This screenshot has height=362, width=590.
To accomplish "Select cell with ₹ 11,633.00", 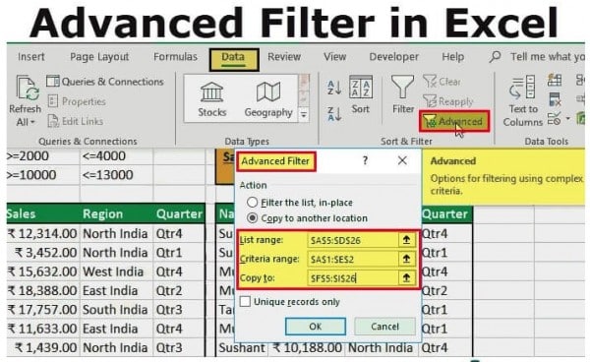I will tap(42, 329).
